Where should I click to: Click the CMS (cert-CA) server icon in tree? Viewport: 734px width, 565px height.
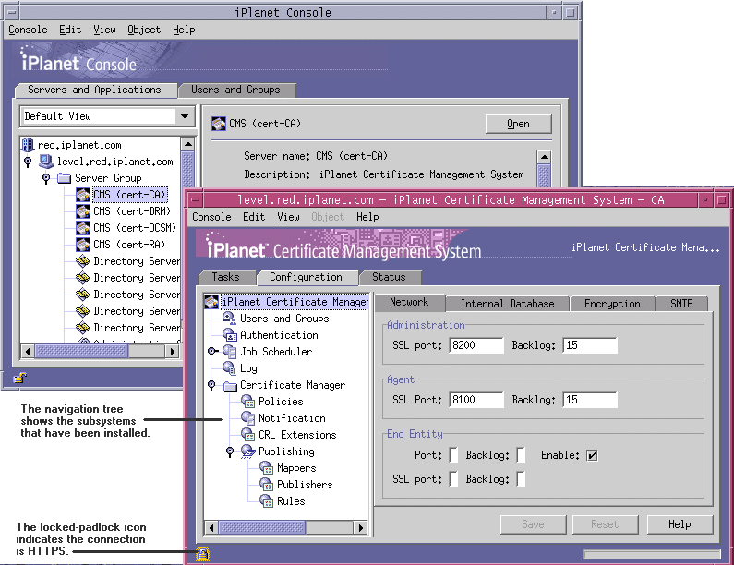click(x=83, y=195)
